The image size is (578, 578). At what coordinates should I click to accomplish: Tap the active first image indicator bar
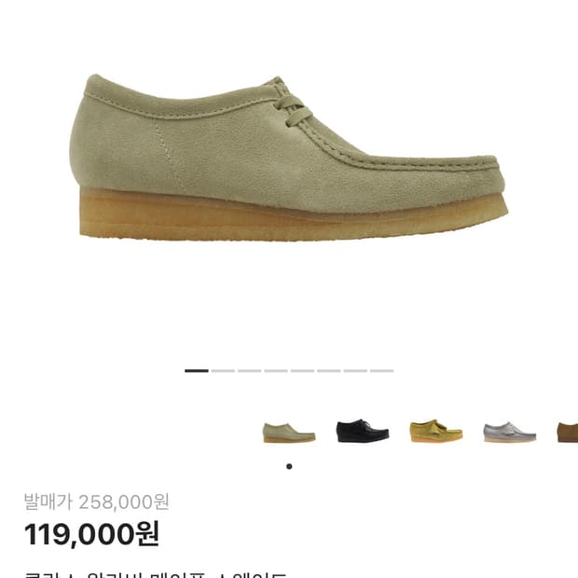tap(197, 371)
